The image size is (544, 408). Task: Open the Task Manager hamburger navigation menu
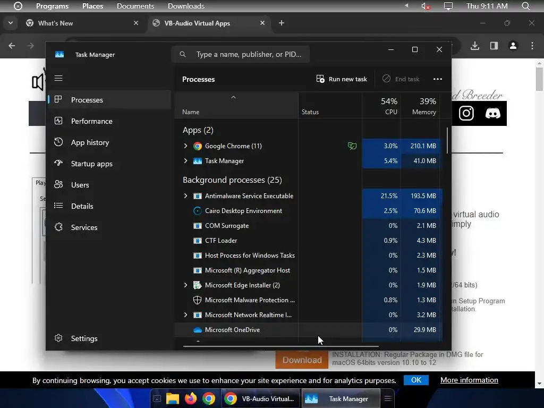tap(58, 78)
